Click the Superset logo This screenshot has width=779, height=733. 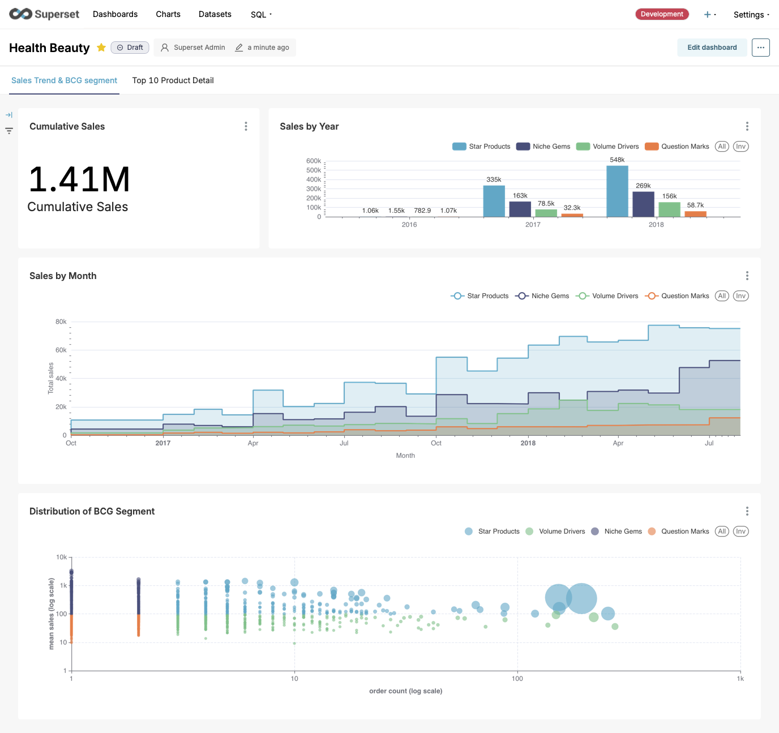click(x=44, y=14)
